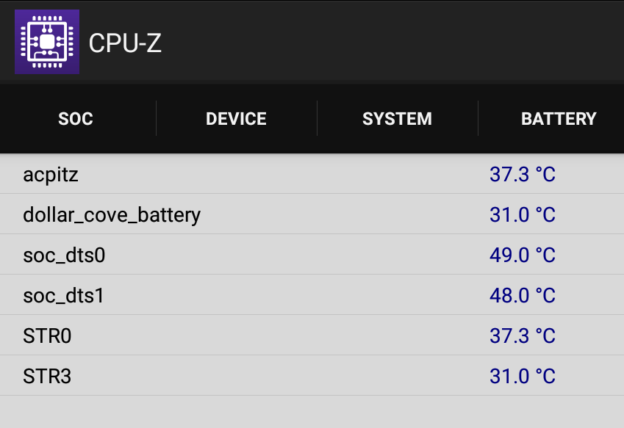Click the soc_dts1 sensor label
Screen dimensions: 624x428
pos(64,295)
